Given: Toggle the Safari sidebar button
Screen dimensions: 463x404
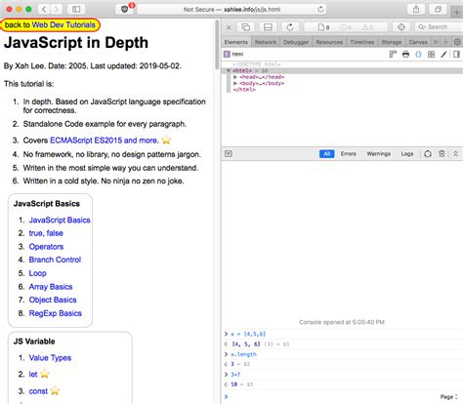Looking at the screenshot, I should [x=76, y=9].
